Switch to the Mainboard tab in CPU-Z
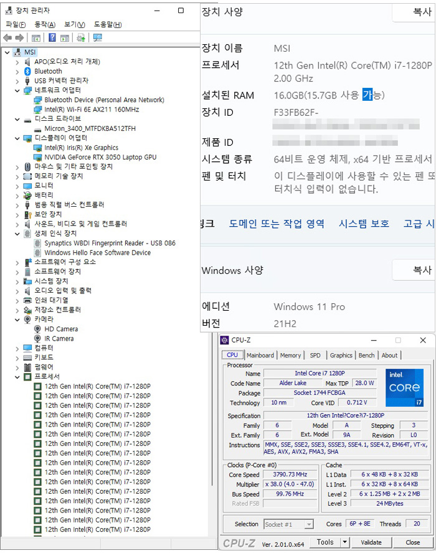Screen dimensions: 436x553 coord(260,355)
